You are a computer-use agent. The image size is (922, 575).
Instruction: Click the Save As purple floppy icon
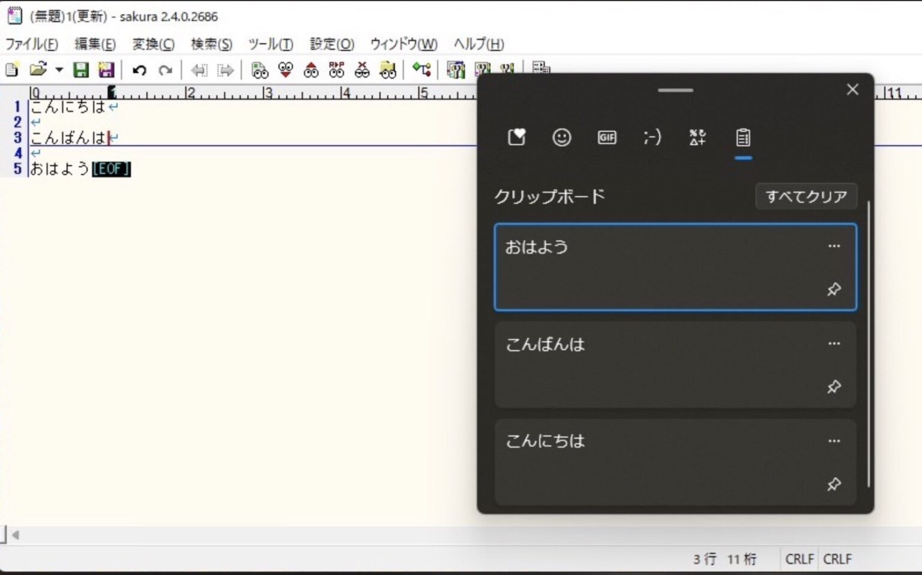[106, 70]
